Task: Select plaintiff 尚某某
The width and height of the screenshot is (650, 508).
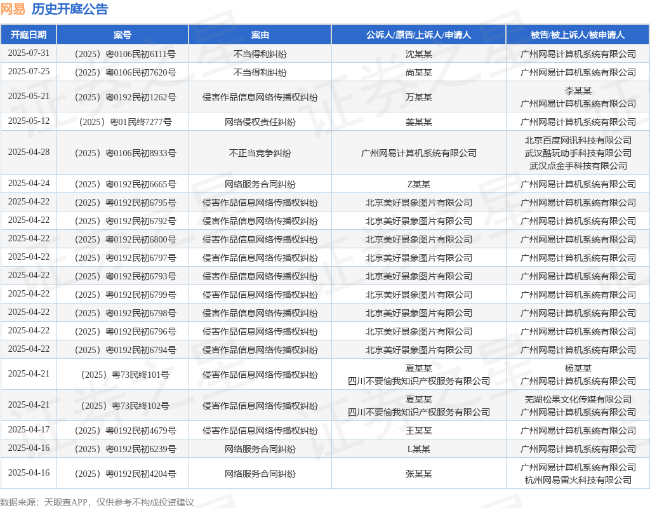Action: click(x=419, y=72)
